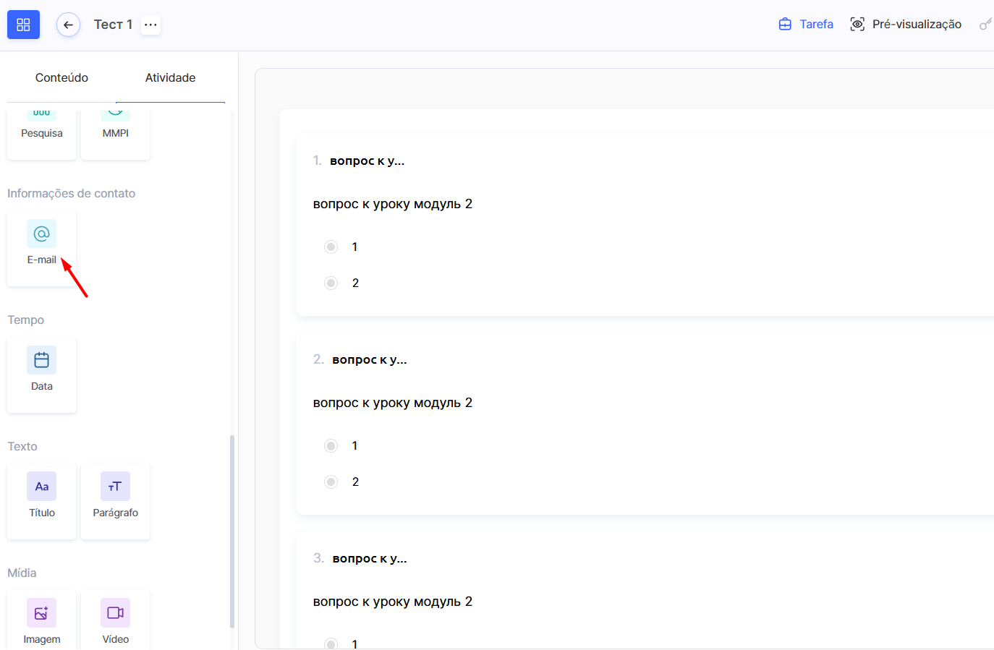994x650 pixels.
Task: Select option 2 in question 2
Action: tap(331, 482)
